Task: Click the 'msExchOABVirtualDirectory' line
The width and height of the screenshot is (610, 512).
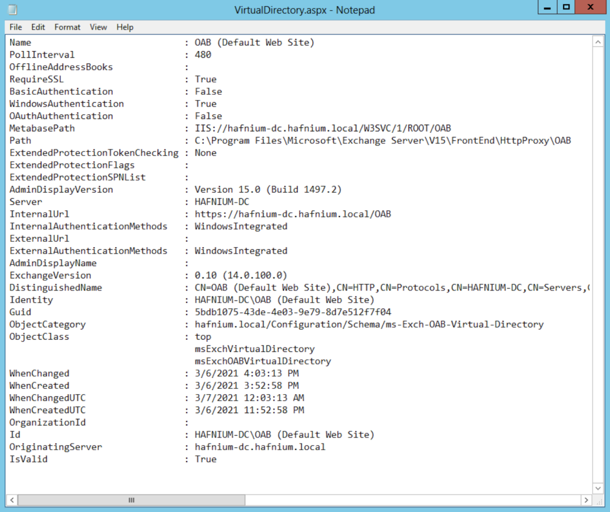Action: point(263,361)
